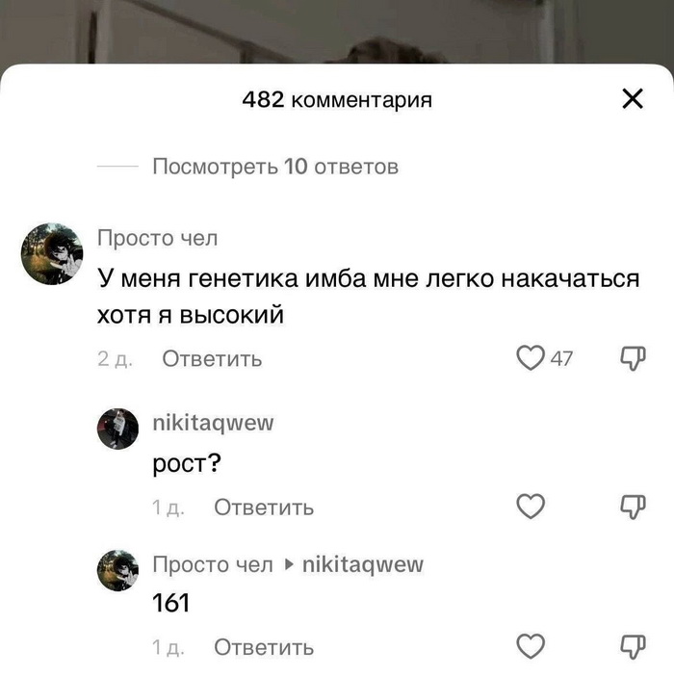Image resolution: width=674 pixels, height=677 pixels.
Task: Open nikitaqwew's profile avatar
Action: [117, 429]
